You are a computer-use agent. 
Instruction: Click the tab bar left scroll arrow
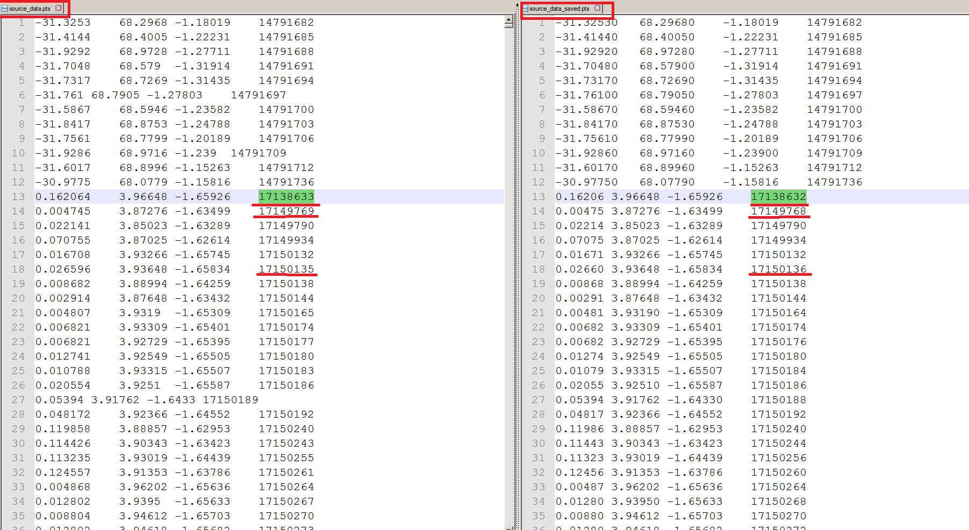517,5
